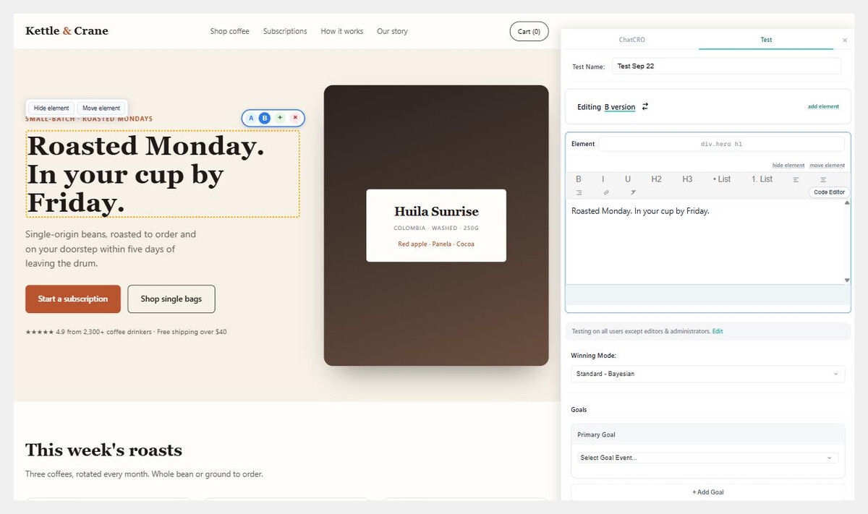Open the How it works nav item

pos(342,31)
